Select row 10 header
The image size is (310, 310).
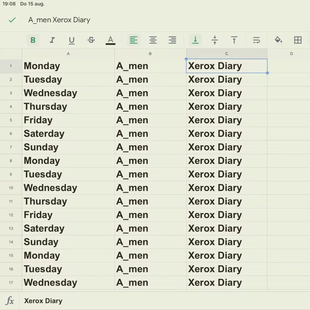click(11, 188)
